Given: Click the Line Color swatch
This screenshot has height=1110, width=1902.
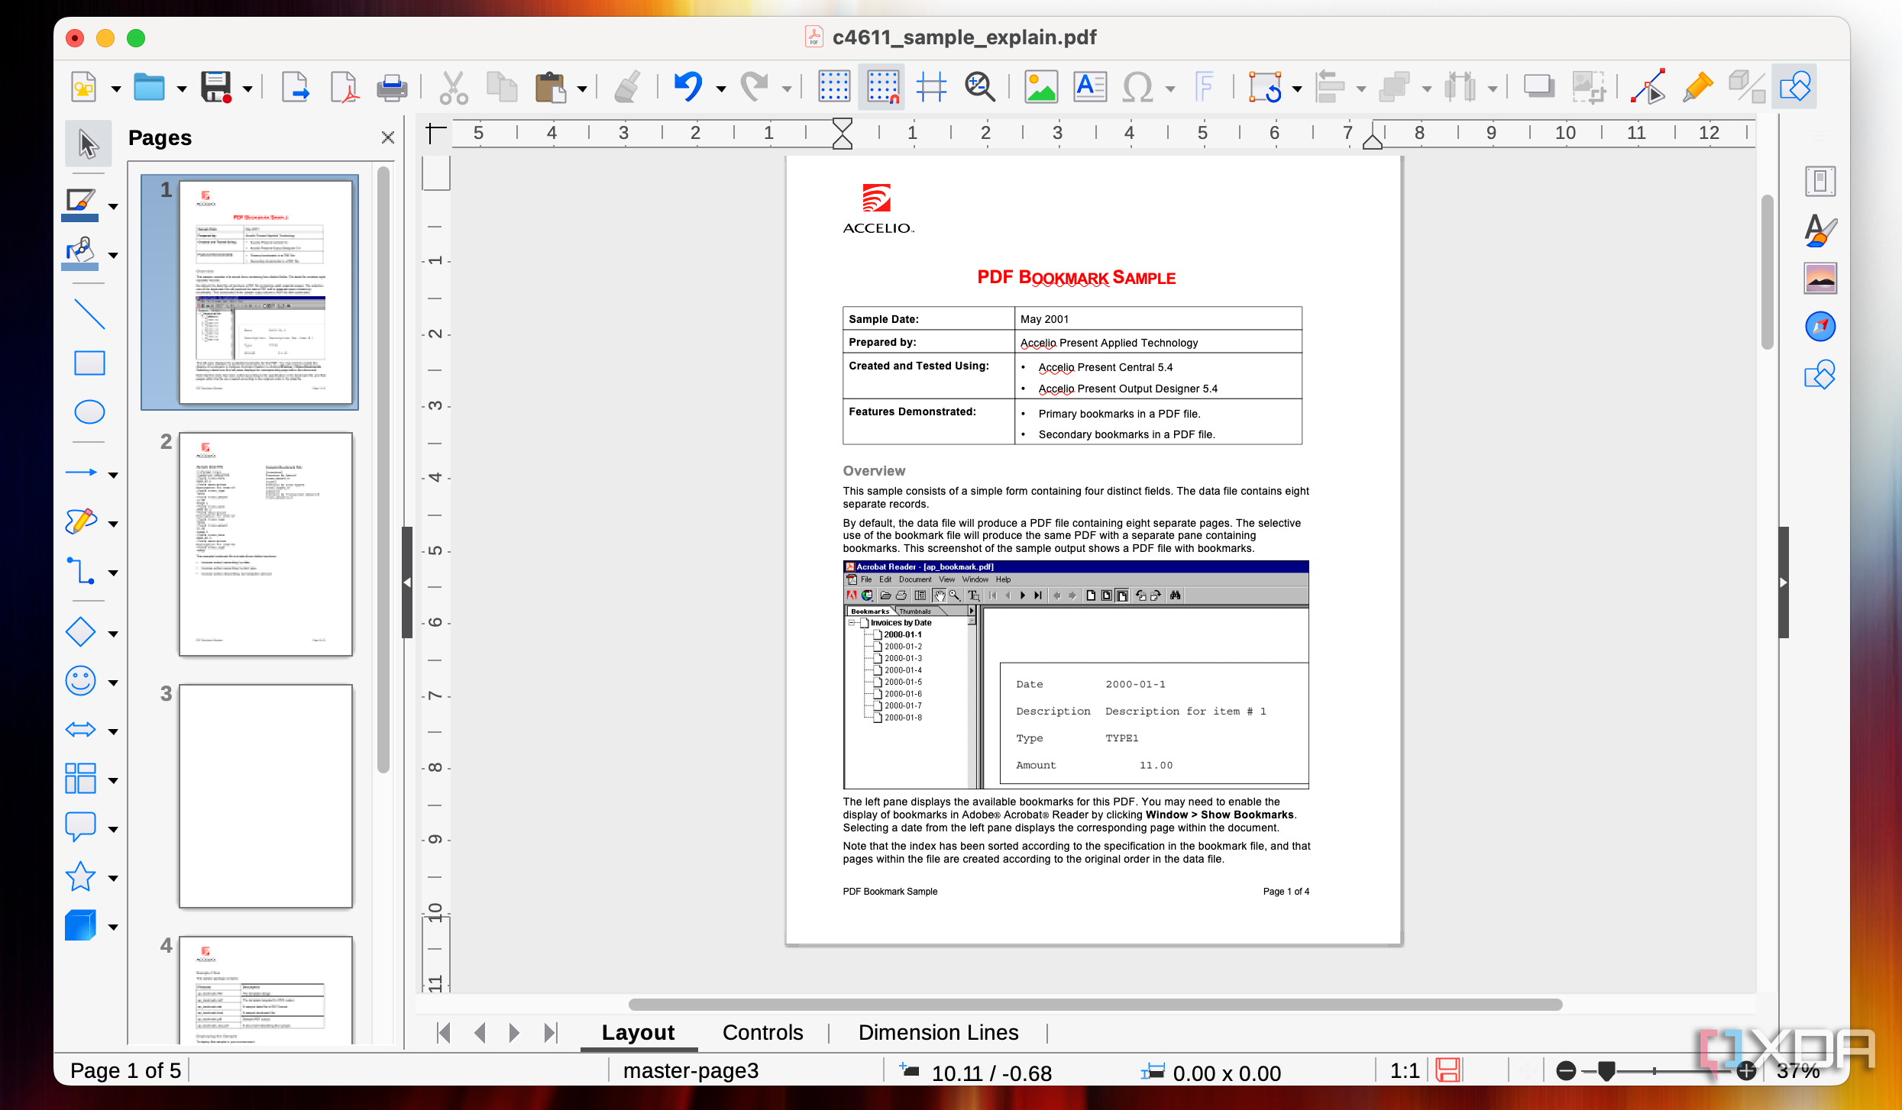Looking at the screenshot, I should pyautogui.click(x=80, y=205).
